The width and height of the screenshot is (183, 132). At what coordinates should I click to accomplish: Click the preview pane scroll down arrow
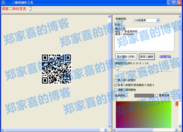(x=109, y=126)
